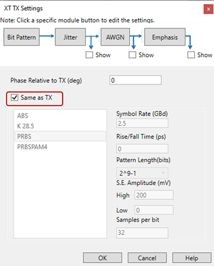The image size is (214, 266).
Task: Open the AWGN module settings
Action: pos(115,37)
